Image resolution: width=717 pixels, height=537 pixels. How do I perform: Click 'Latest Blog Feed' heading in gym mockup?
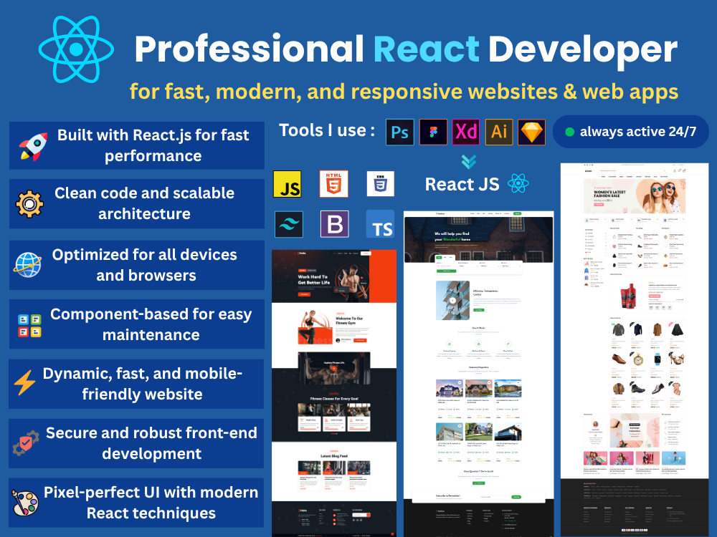tap(334, 455)
